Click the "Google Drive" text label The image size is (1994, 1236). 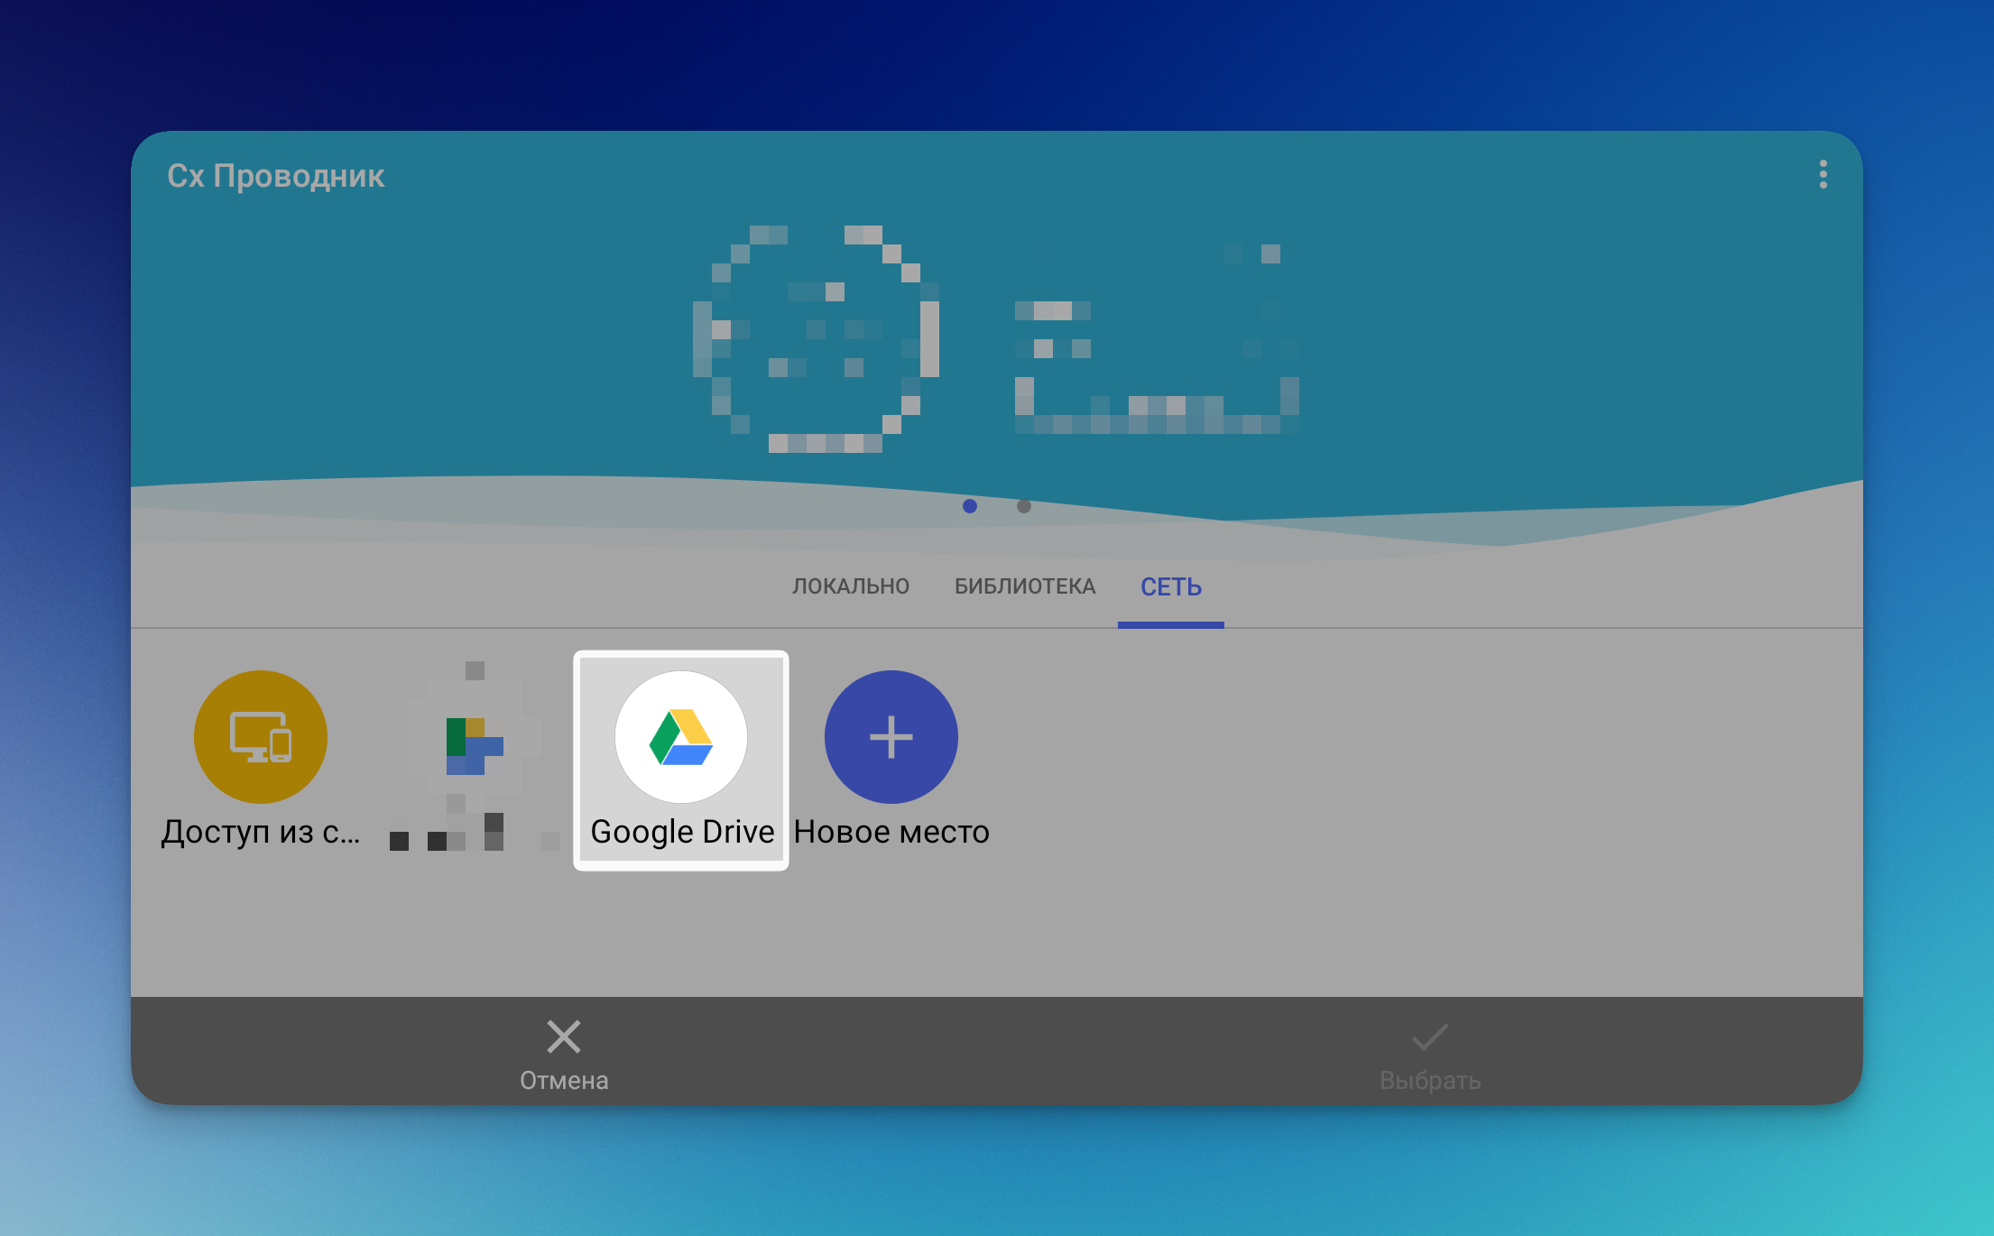682,832
